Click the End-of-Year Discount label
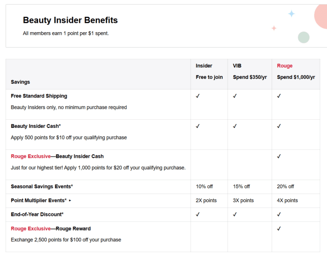 (37, 215)
